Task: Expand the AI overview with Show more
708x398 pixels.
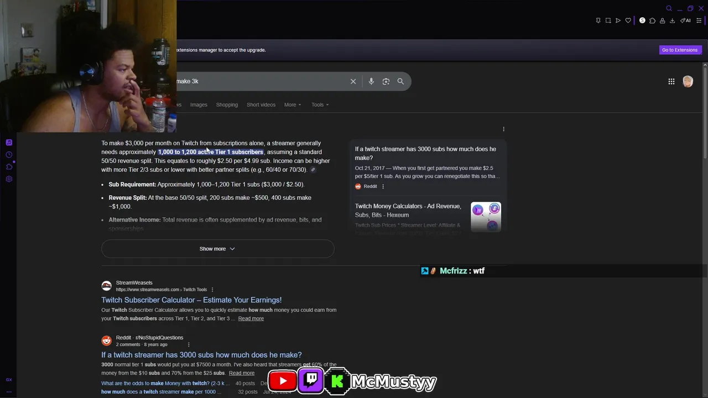Action: pos(217,249)
